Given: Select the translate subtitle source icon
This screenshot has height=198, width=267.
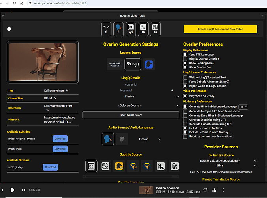Looking at the screenshot, I should tap(105, 166).
